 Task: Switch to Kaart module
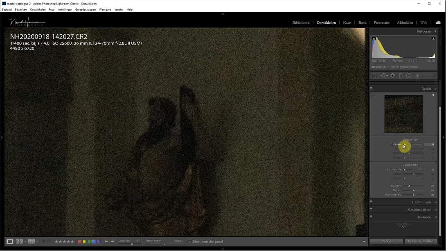(347, 22)
